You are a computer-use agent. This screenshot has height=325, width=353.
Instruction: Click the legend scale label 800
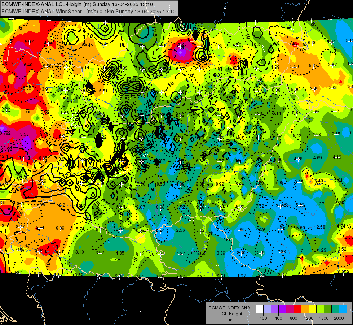click(x=294, y=318)
